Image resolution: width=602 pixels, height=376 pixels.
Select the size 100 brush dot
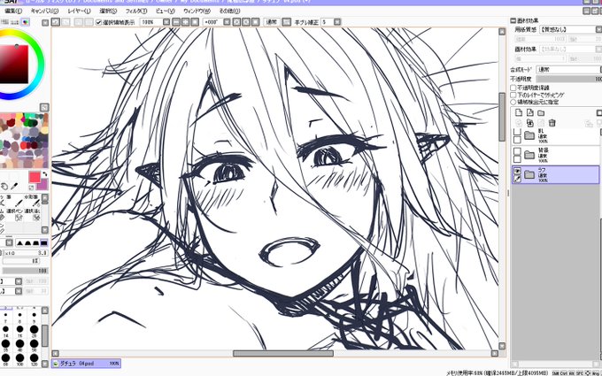pyautogui.click(x=19, y=360)
